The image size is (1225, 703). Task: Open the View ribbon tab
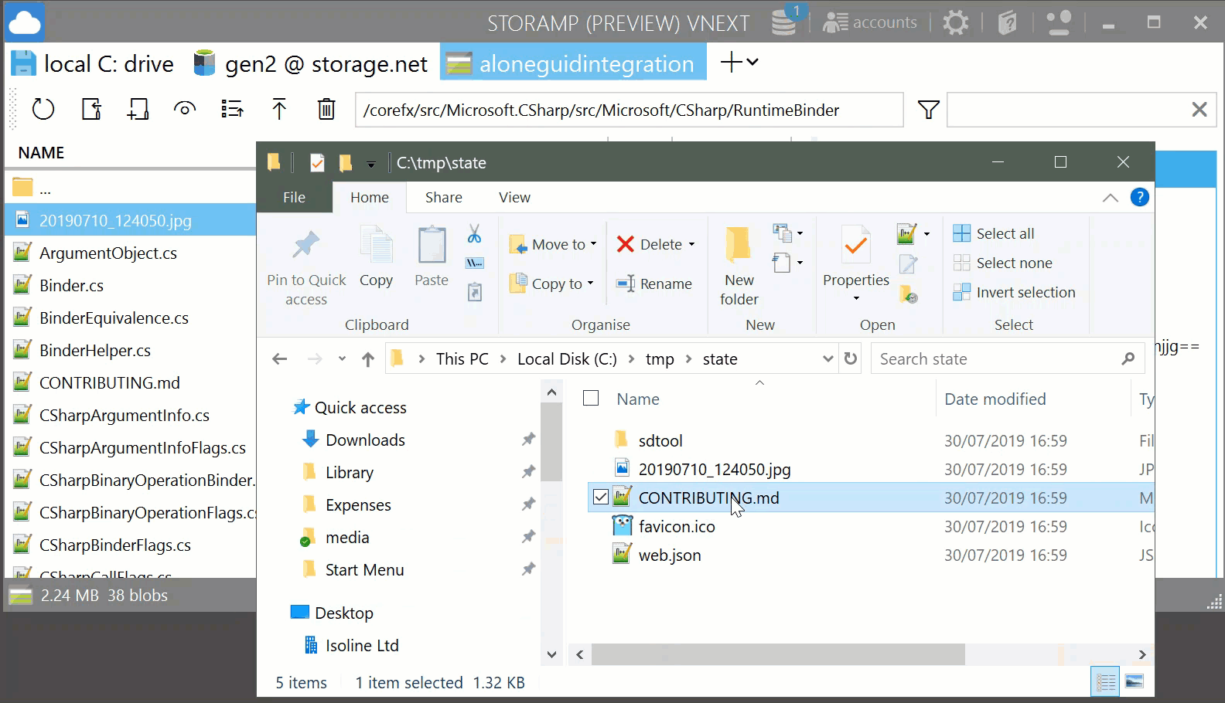pos(514,197)
